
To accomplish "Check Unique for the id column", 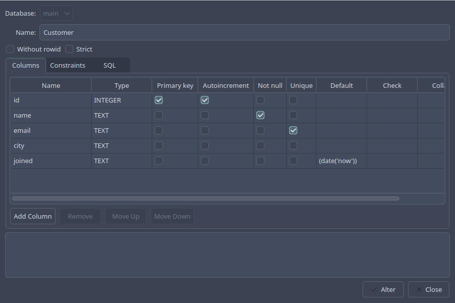I will pyautogui.click(x=293, y=100).
